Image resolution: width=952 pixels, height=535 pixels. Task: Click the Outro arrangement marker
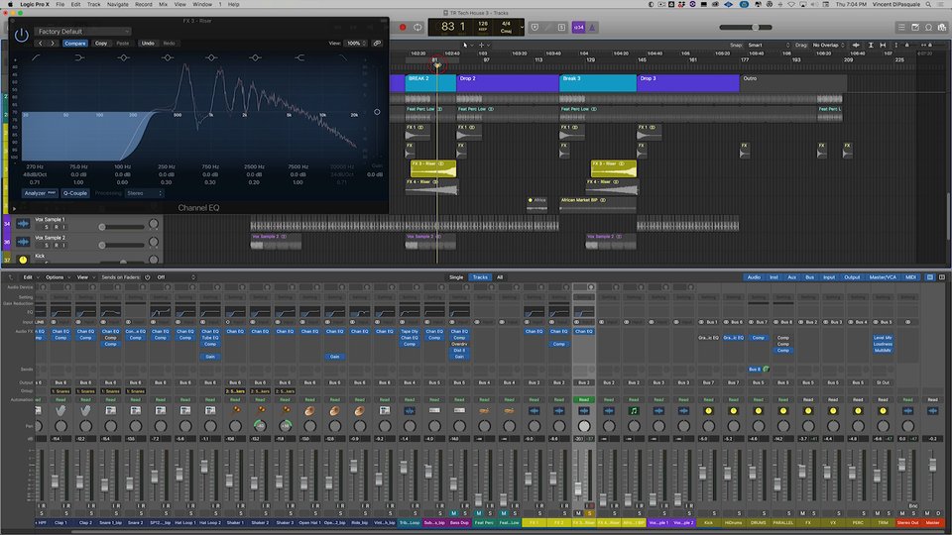tap(792, 82)
